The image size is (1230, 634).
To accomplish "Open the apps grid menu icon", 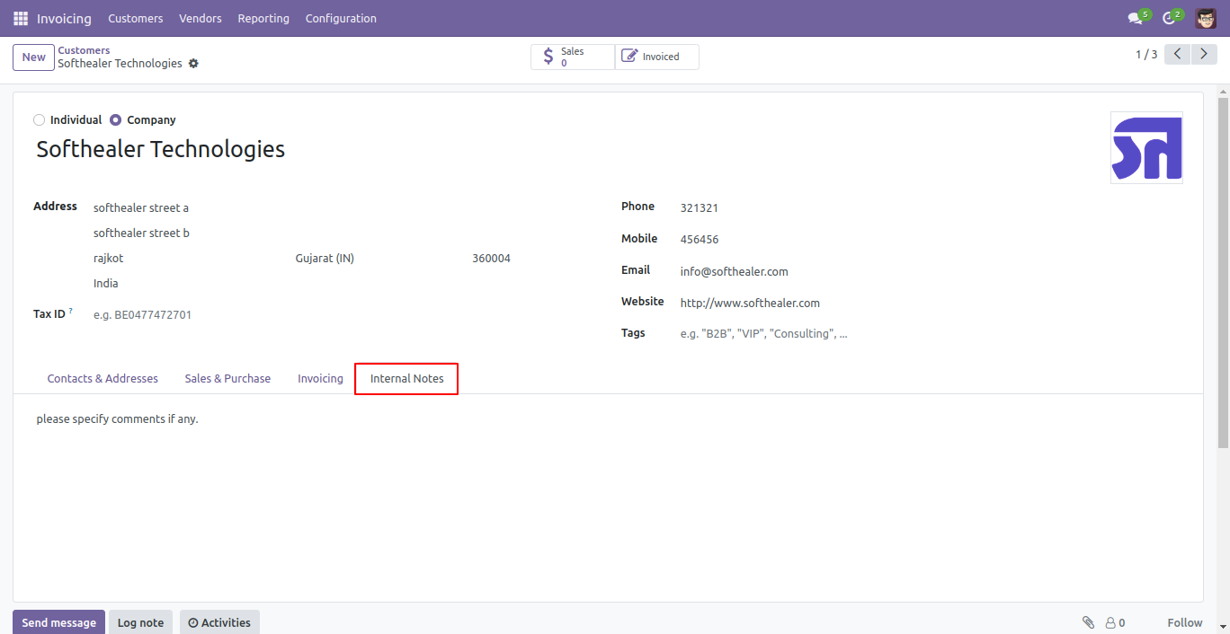I will [x=21, y=18].
